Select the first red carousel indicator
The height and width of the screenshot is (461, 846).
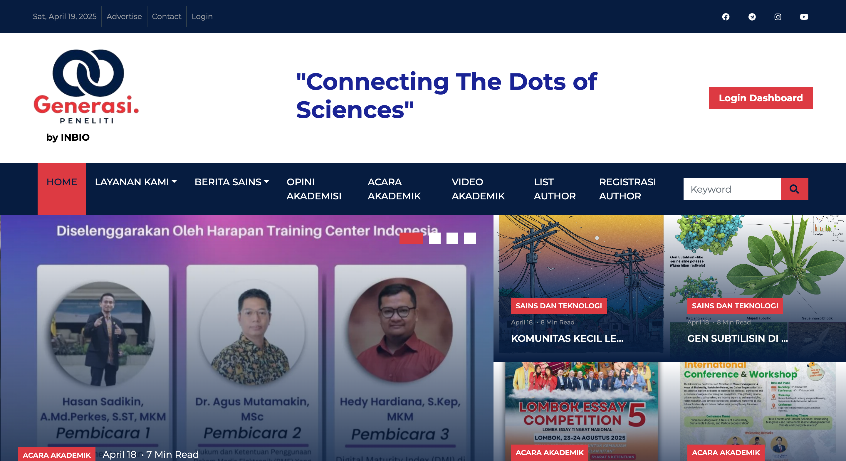point(411,238)
